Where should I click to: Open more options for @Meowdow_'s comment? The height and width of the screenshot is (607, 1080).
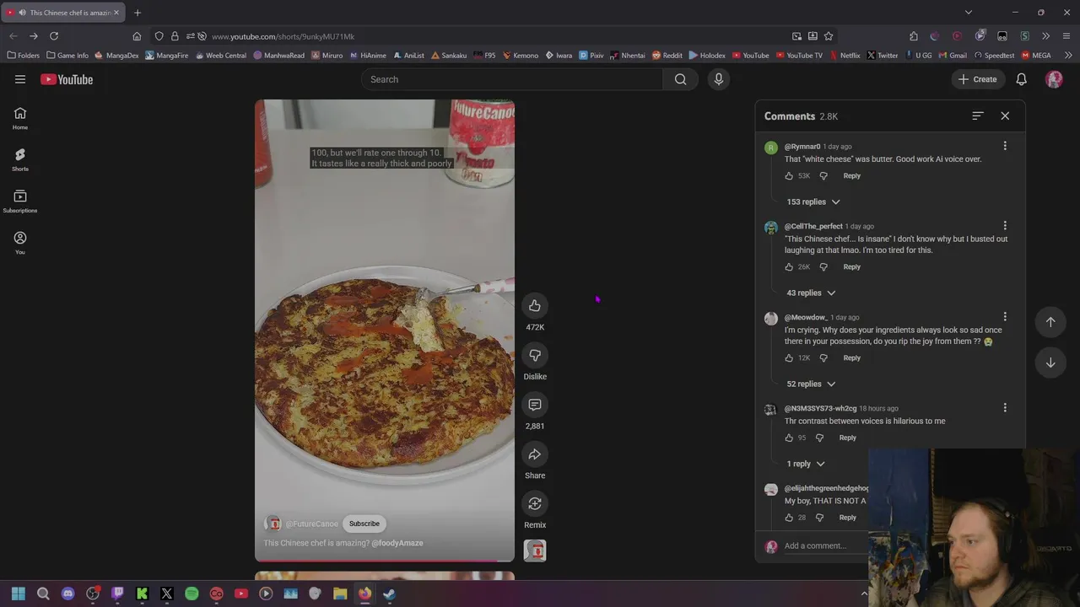tap(1005, 317)
